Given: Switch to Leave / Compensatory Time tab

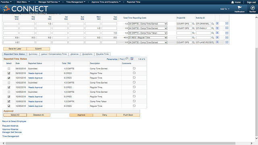Looking at the screenshot, I should 54,54.
